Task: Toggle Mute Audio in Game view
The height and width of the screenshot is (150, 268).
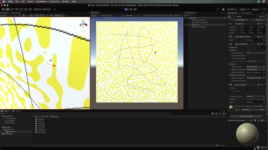Action: (163, 15)
